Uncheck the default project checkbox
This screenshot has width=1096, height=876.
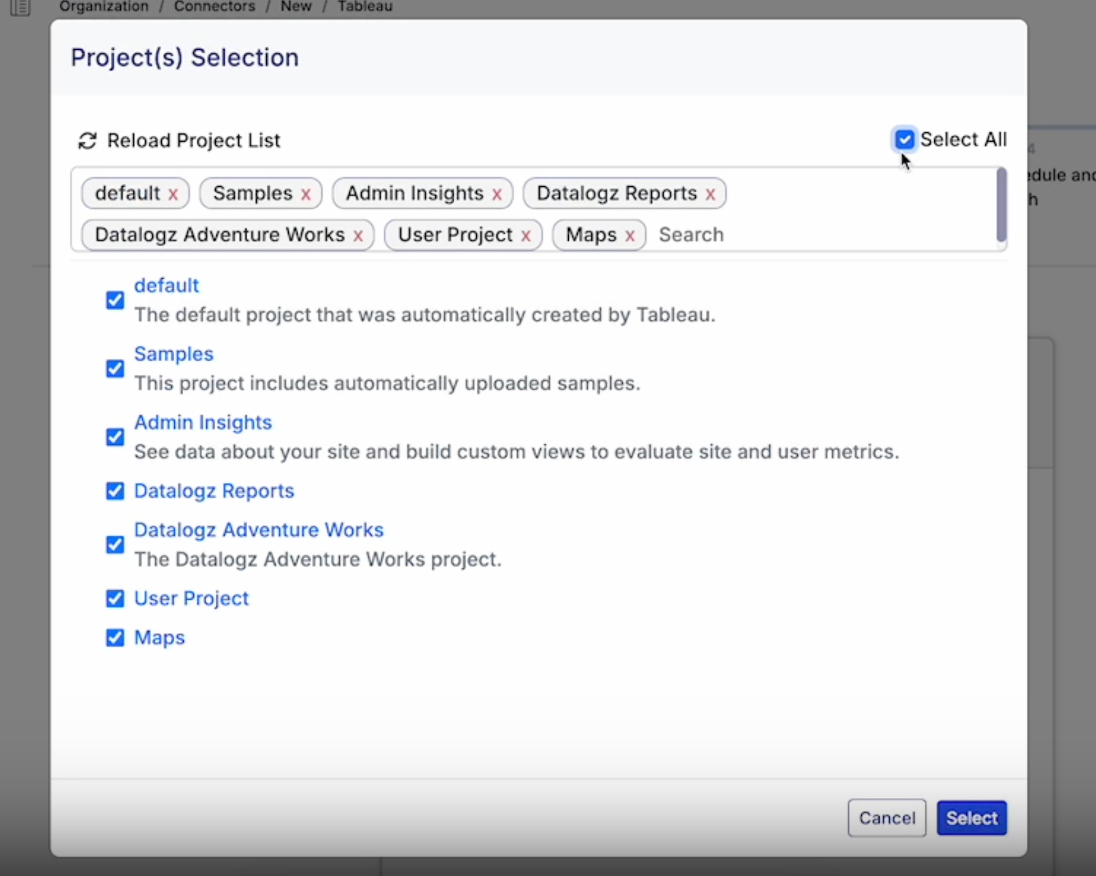pyautogui.click(x=115, y=300)
